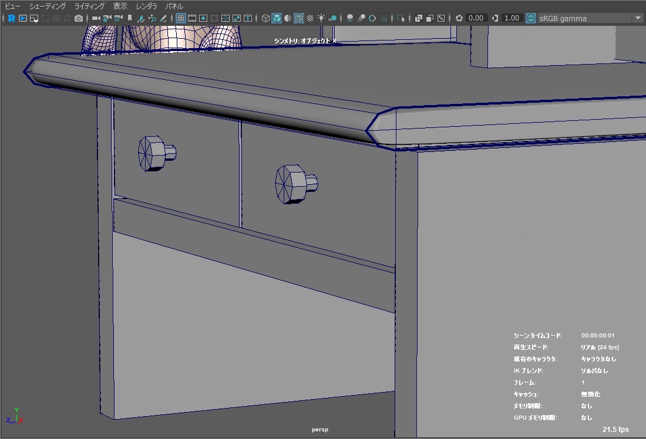Toggle textured checker display icon
The height and width of the screenshot is (439, 646).
click(x=310, y=18)
